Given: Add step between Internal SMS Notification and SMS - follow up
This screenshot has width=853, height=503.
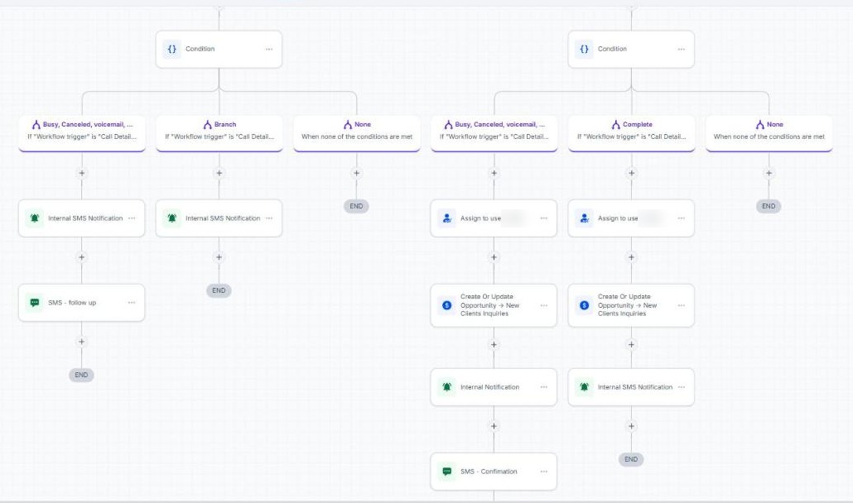Looking at the screenshot, I should [82, 257].
